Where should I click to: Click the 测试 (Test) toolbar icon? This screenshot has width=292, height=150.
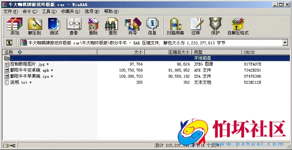(54, 26)
